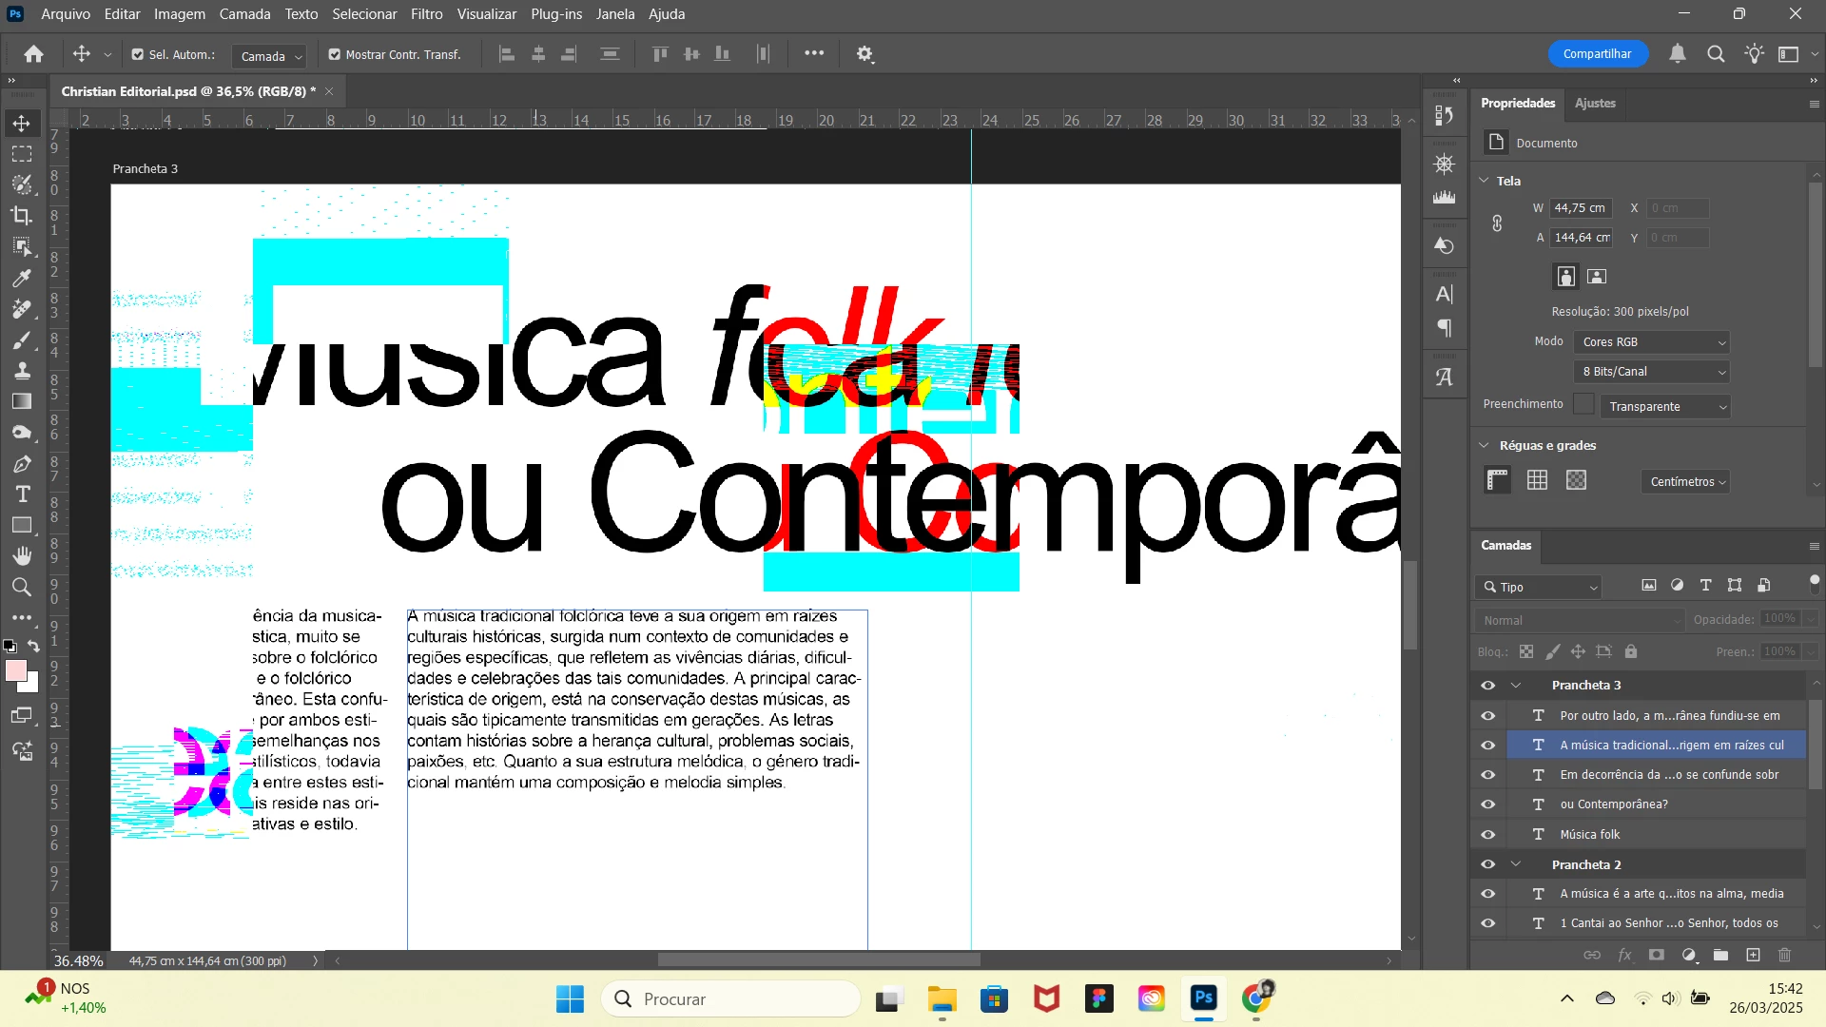Uncheck Mostrar Contr. Transf. option
This screenshot has width=1826, height=1027.
click(x=335, y=55)
